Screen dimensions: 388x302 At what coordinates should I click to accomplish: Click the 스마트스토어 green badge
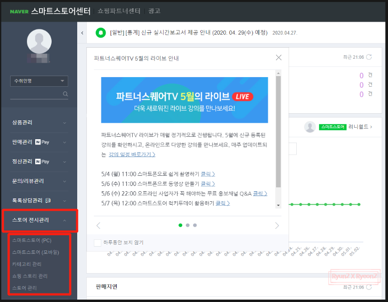point(333,127)
